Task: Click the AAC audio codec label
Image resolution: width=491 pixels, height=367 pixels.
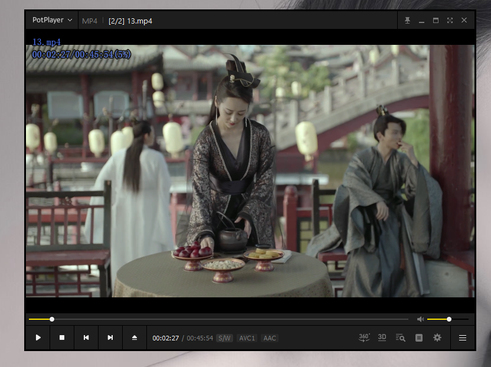Action: pos(270,338)
